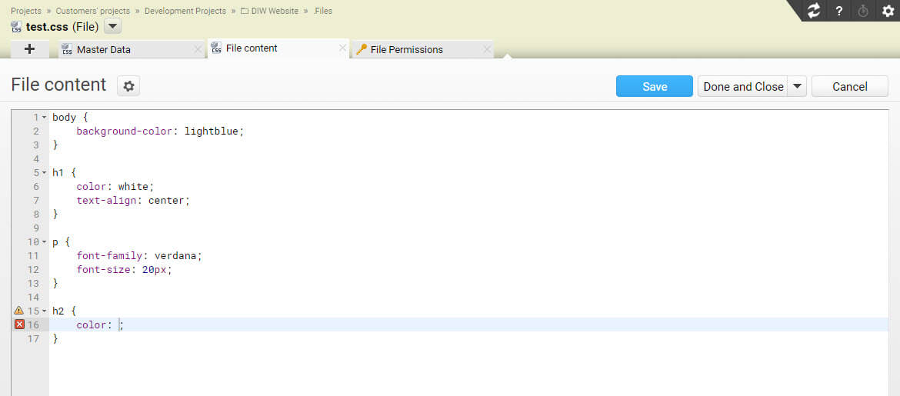Place cursor after color: on line 16
900x396 pixels.
pyautogui.click(x=120, y=324)
